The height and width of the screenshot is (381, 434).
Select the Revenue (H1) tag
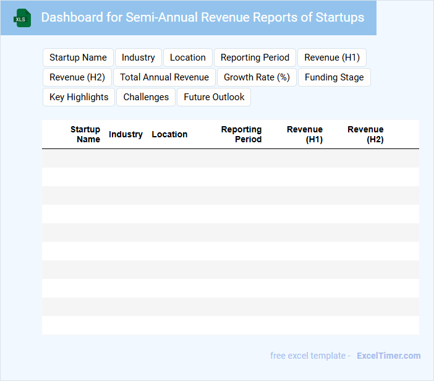point(332,58)
